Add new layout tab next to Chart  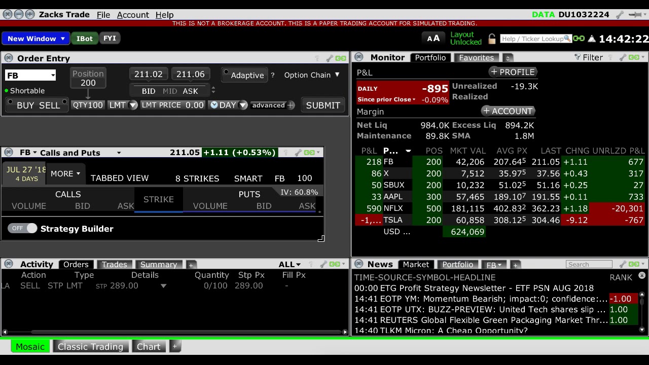(174, 346)
